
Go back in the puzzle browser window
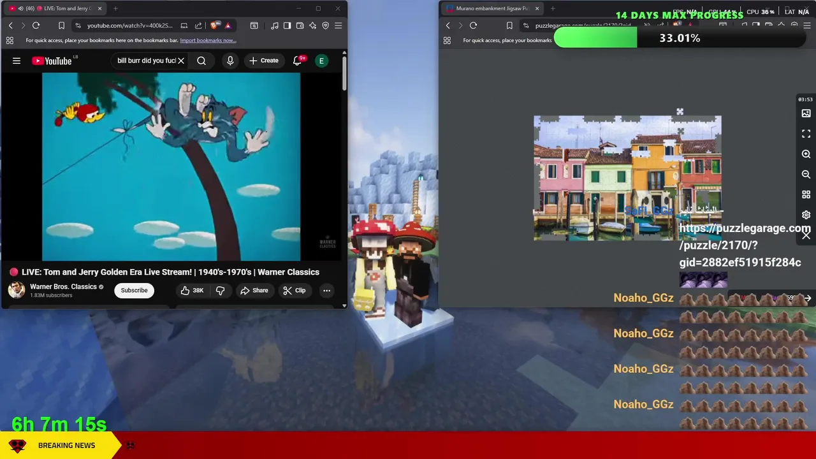coord(448,25)
